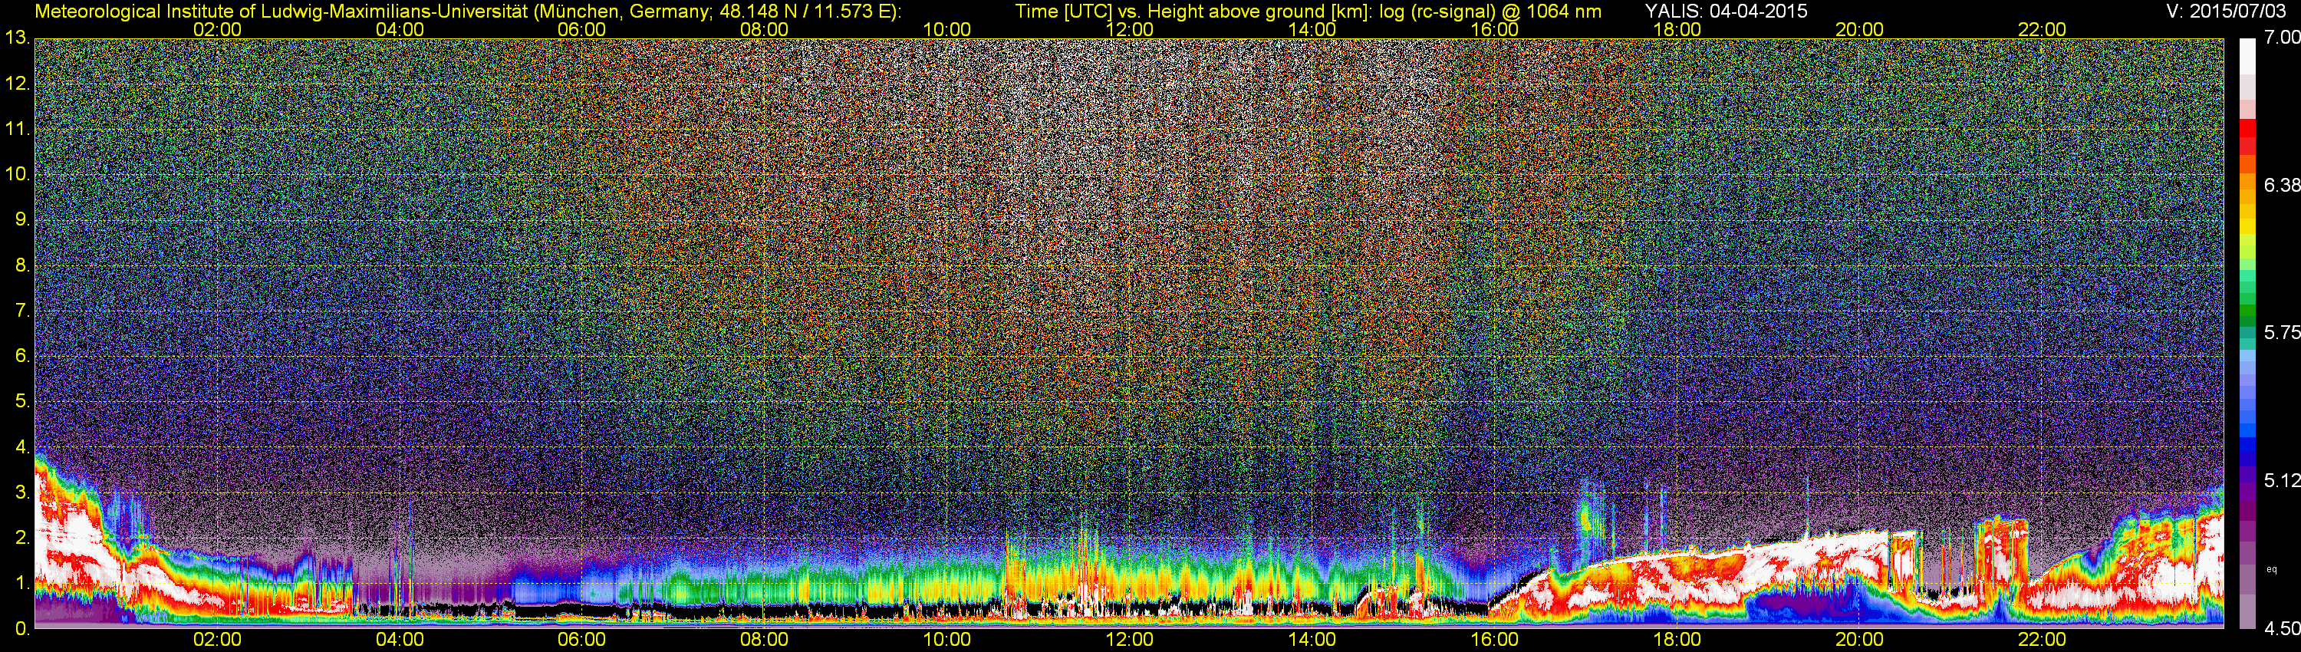Click height axis label 4
The width and height of the screenshot is (2301, 652).
[22, 446]
